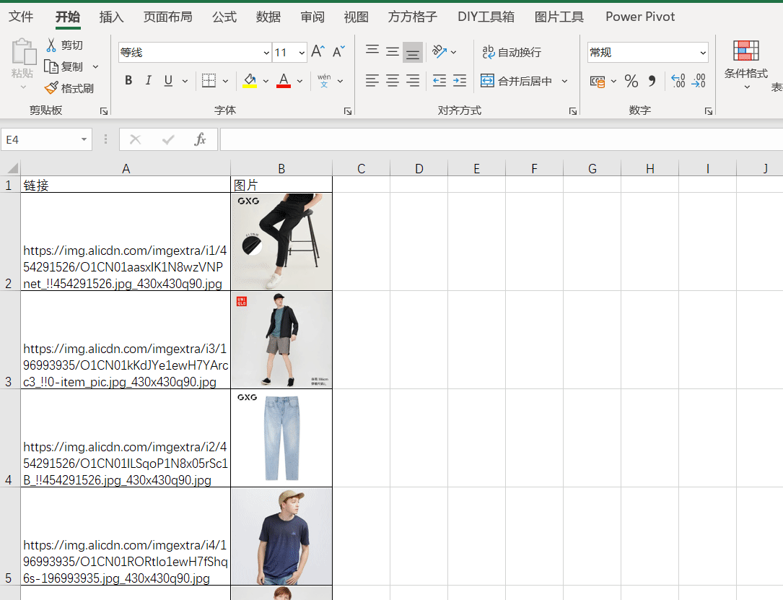Click the Format Painter (格式刷) icon
Screen dimensions: 783x600
point(51,88)
